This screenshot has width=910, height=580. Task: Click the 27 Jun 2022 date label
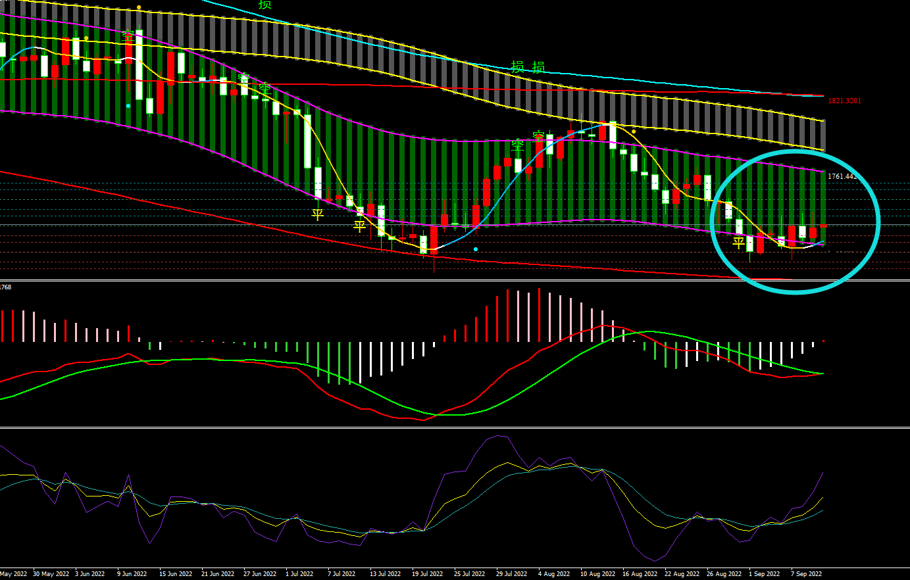click(260, 574)
